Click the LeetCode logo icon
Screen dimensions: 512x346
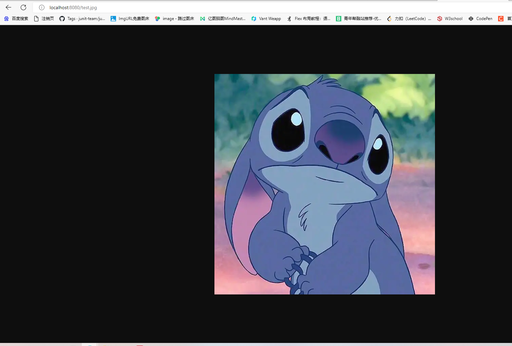point(390,19)
